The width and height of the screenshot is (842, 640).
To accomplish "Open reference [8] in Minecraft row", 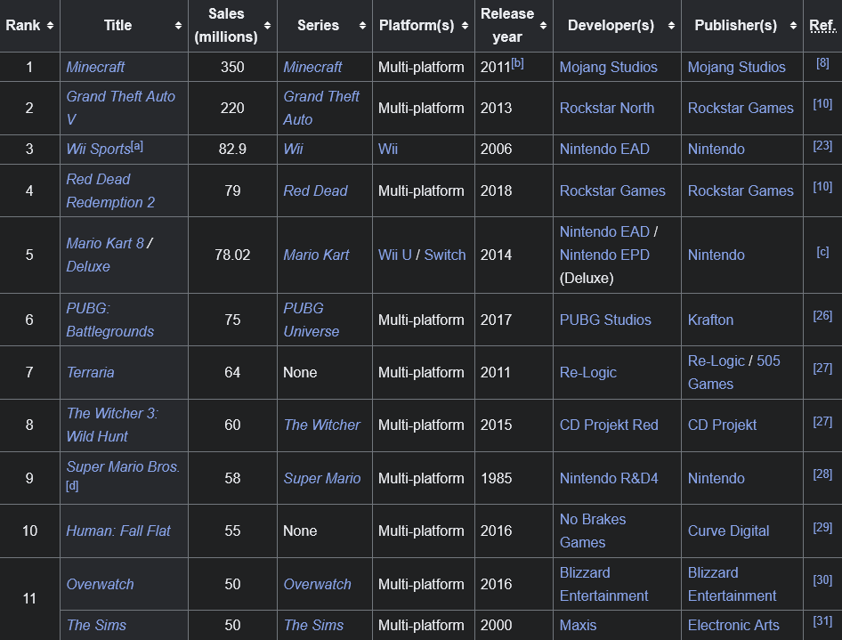I will pyautogui.click(x=822, y=63).
